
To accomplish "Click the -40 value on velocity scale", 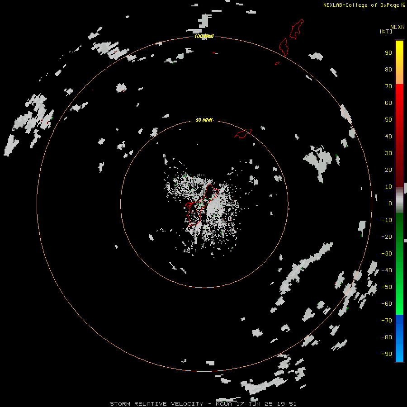I will tap(387, 270).
